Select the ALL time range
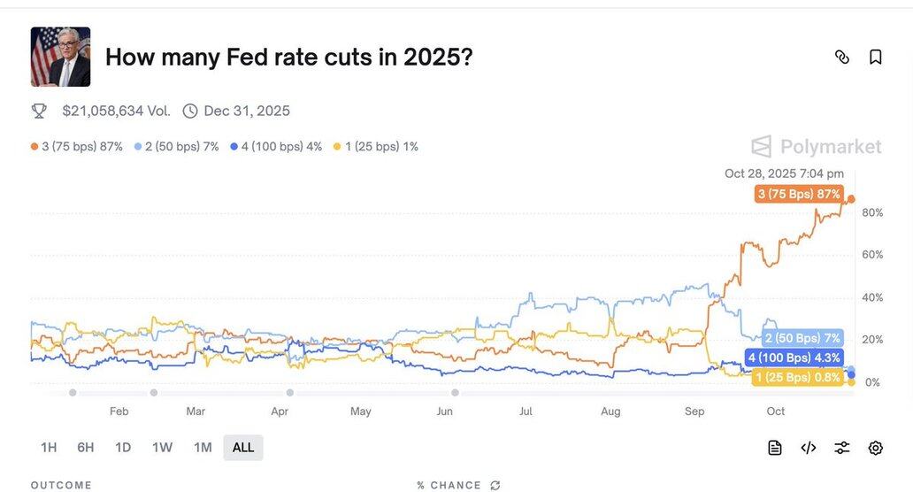Viewport: 913px width, 492px height. point(243,448)
